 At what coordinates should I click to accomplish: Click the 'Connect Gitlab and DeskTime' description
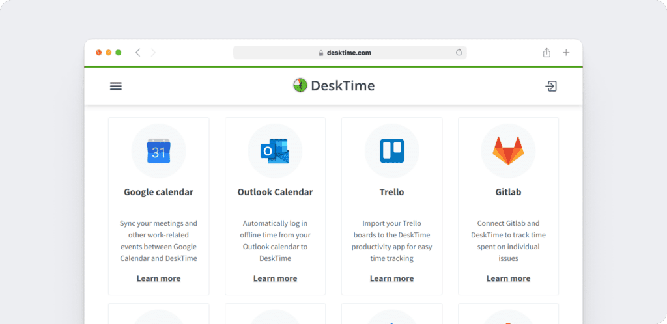[508, 240]
